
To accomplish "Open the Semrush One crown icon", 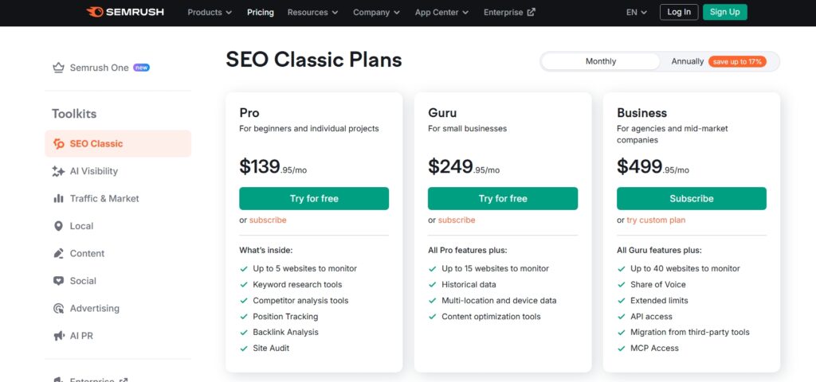I will click(58, 68).
